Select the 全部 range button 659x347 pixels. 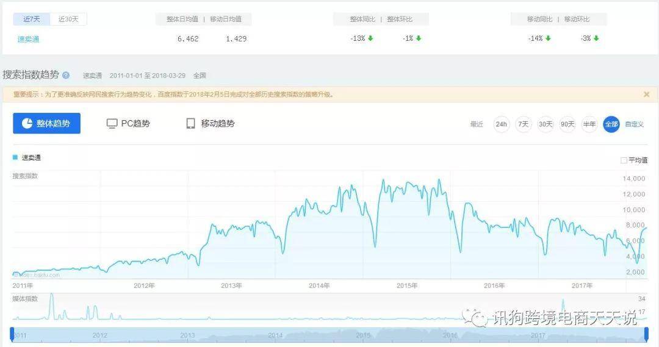[x=611, y=124]
